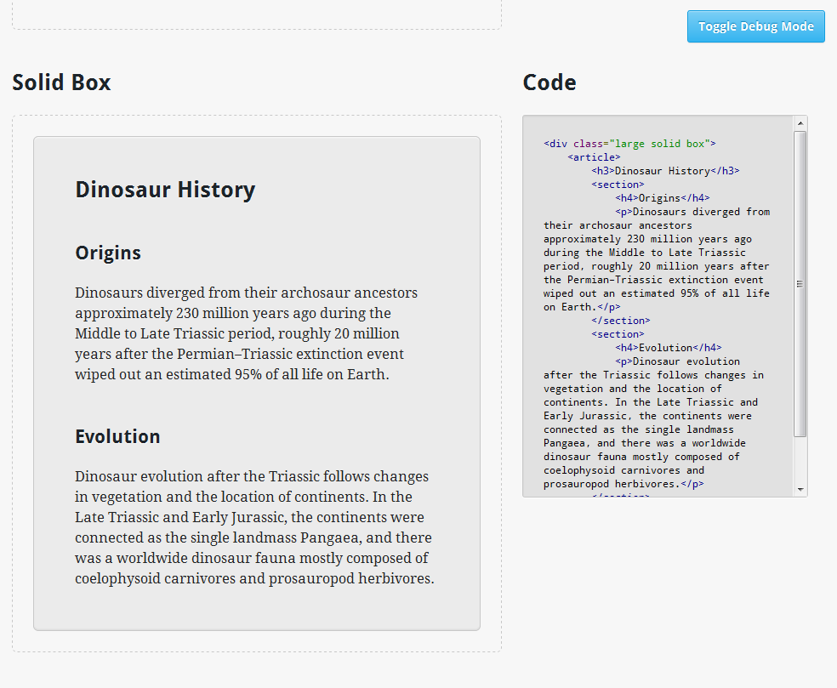837x688 pixels.
Task: Click the Origins subheading in article
Action: click(x=108, y=253)
